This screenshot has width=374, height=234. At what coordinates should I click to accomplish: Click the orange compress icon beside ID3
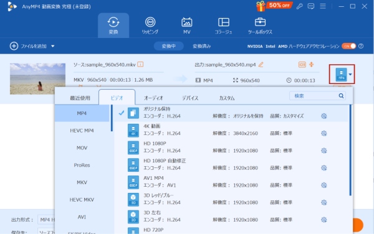tap(311, 65)
